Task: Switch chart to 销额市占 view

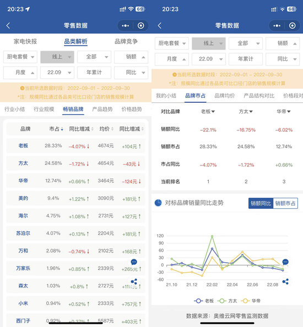Action: point(285,203)
